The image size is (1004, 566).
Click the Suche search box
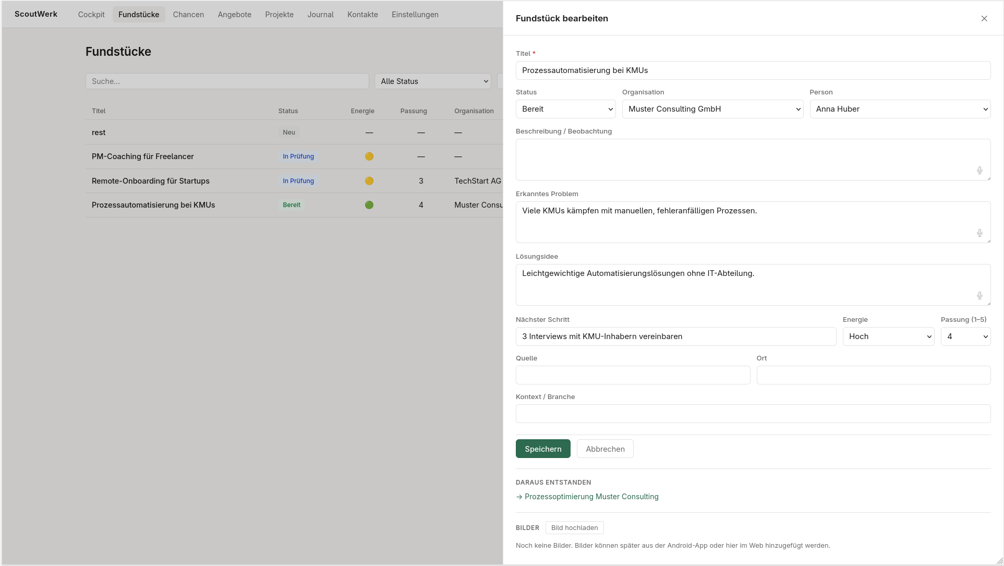click(x=227, y=81)
